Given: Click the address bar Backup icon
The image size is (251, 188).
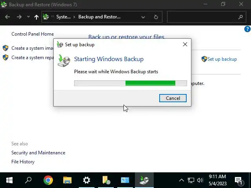Looking at the screenshot, I should (x=46, y=16).
